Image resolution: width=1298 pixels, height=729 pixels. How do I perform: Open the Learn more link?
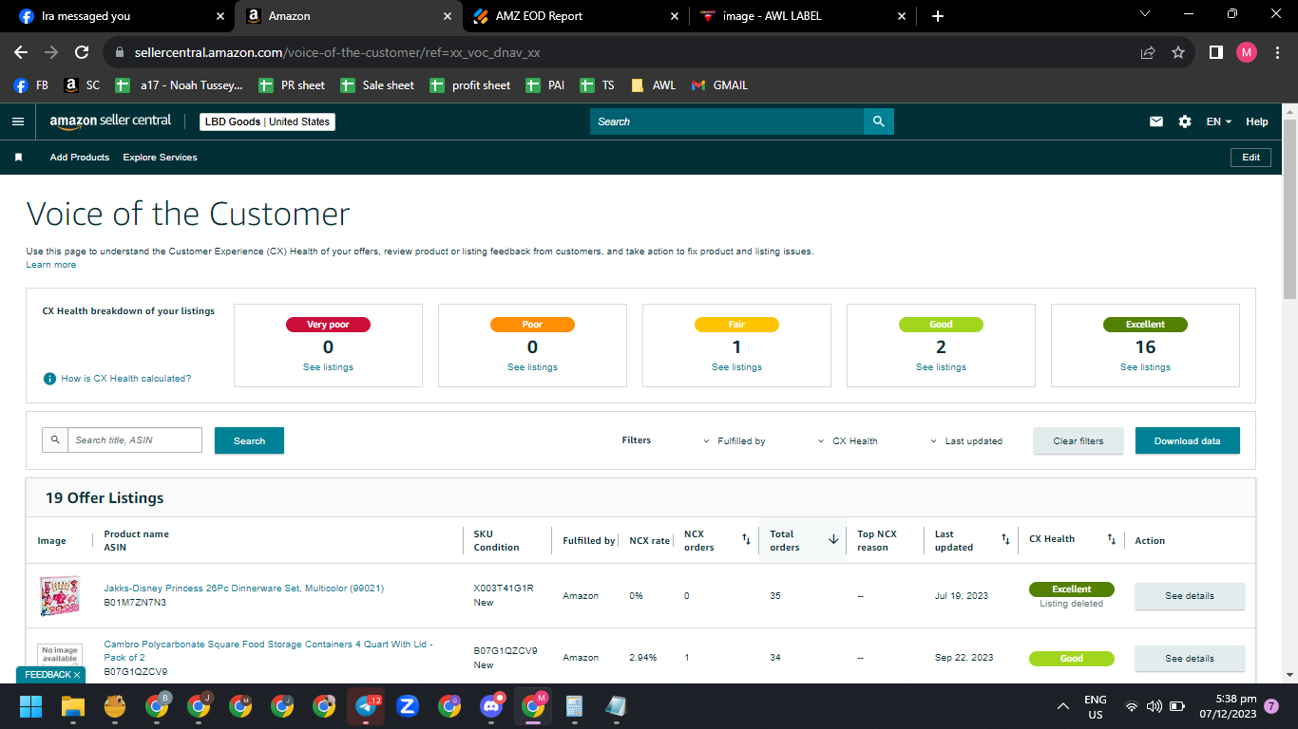(x=51, y=265)
